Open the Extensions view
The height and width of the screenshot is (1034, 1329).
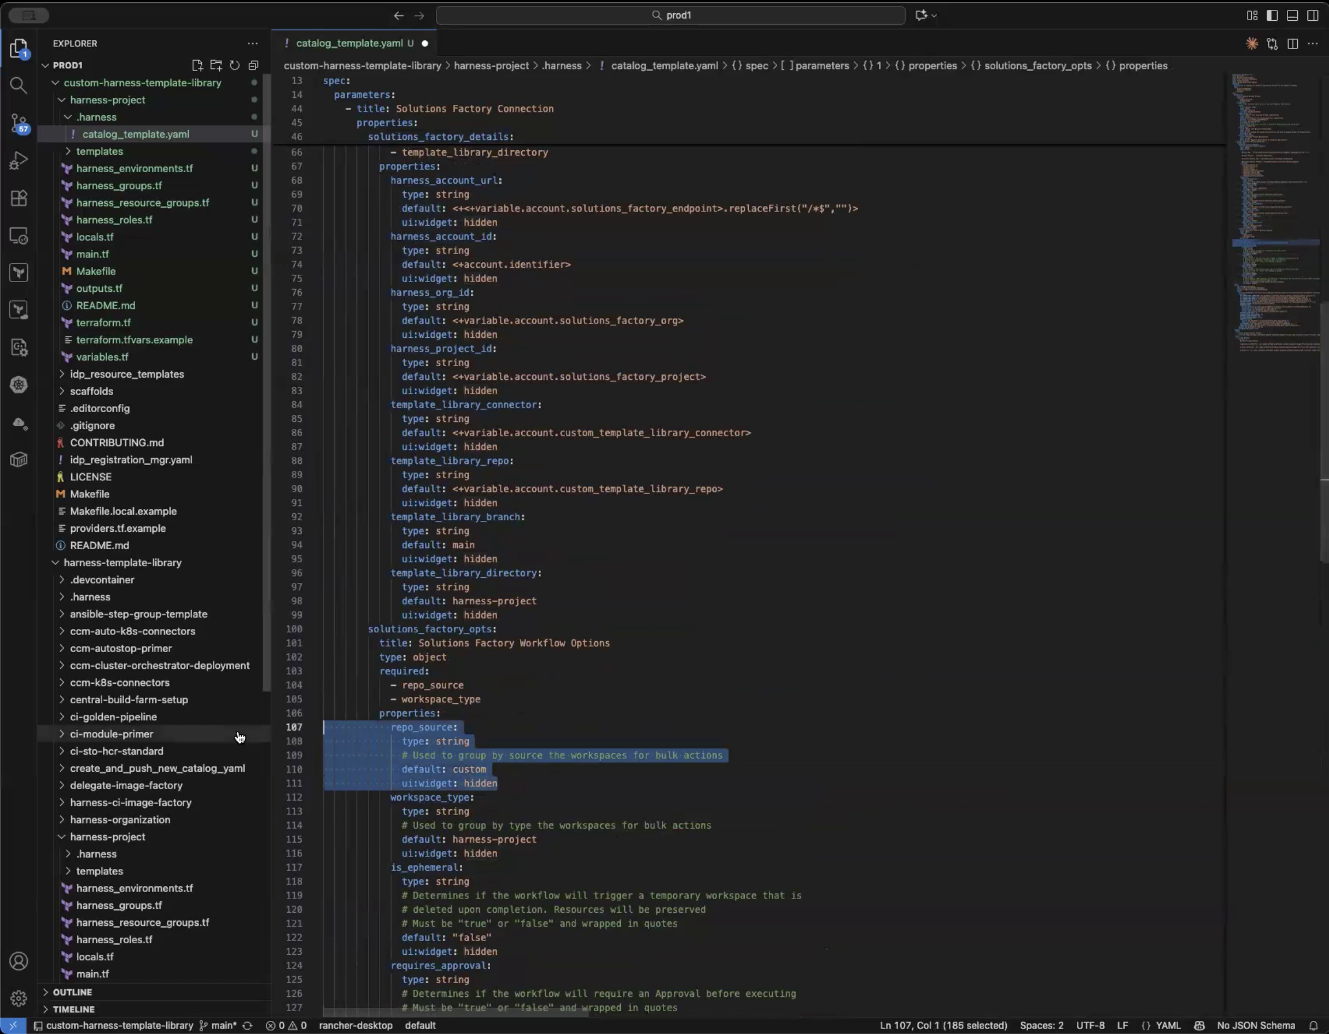19,198
